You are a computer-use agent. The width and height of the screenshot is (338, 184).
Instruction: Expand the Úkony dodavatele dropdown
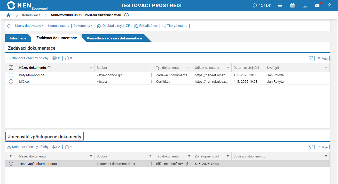[x=29, y=26]
